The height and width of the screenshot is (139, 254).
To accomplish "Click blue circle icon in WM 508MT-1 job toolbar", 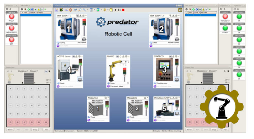I will click(32, 9).
